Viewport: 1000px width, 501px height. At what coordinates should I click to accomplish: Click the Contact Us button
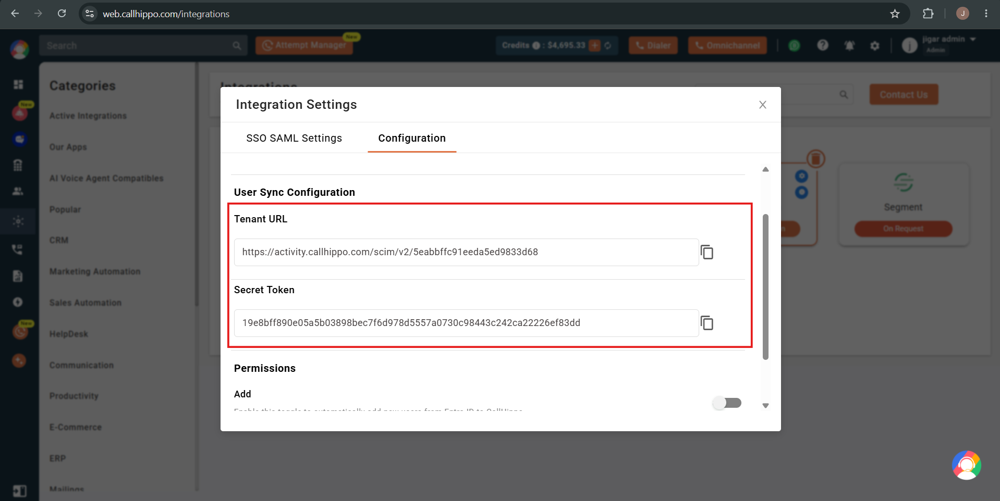(904, 94)
